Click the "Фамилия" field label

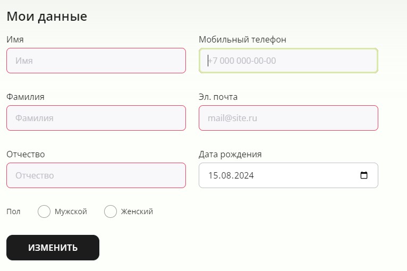(26, 97)
